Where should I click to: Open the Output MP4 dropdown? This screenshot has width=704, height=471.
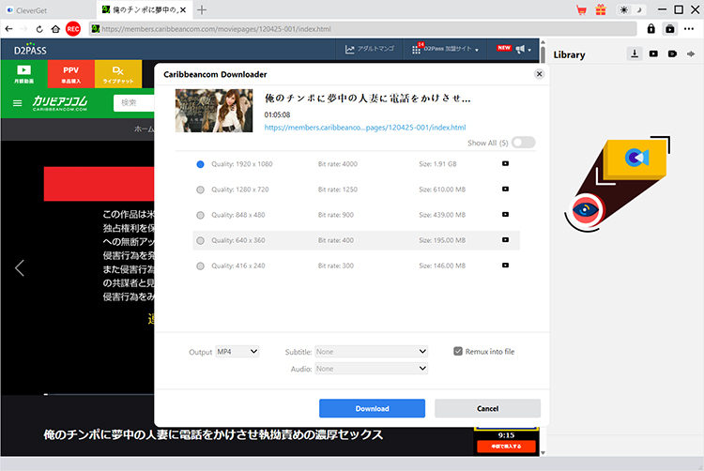[237, 352]
